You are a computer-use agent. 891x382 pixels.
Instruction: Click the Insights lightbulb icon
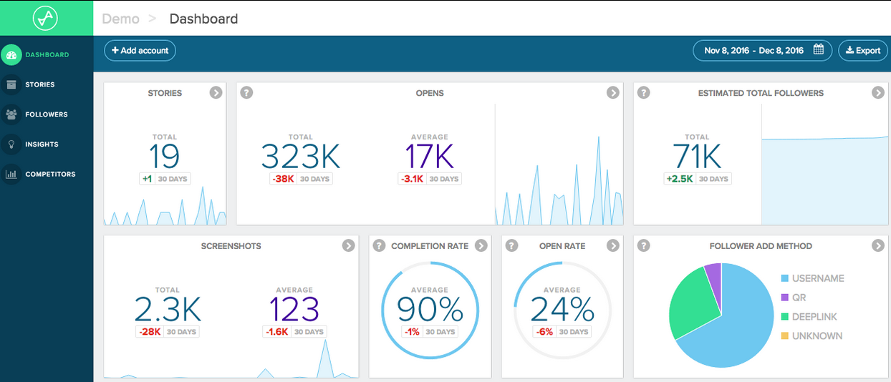click(x=11, y=145)
